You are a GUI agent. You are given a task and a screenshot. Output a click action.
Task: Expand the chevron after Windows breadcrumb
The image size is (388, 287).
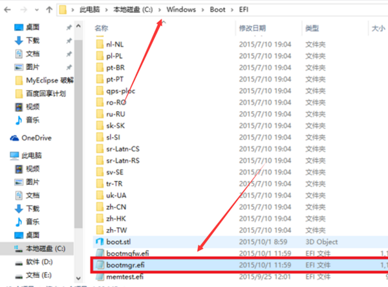202,10
